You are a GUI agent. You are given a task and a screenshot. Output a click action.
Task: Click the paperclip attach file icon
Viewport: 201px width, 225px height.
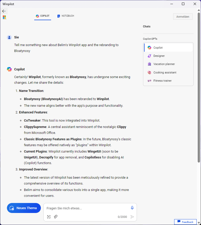pos(56,217)
